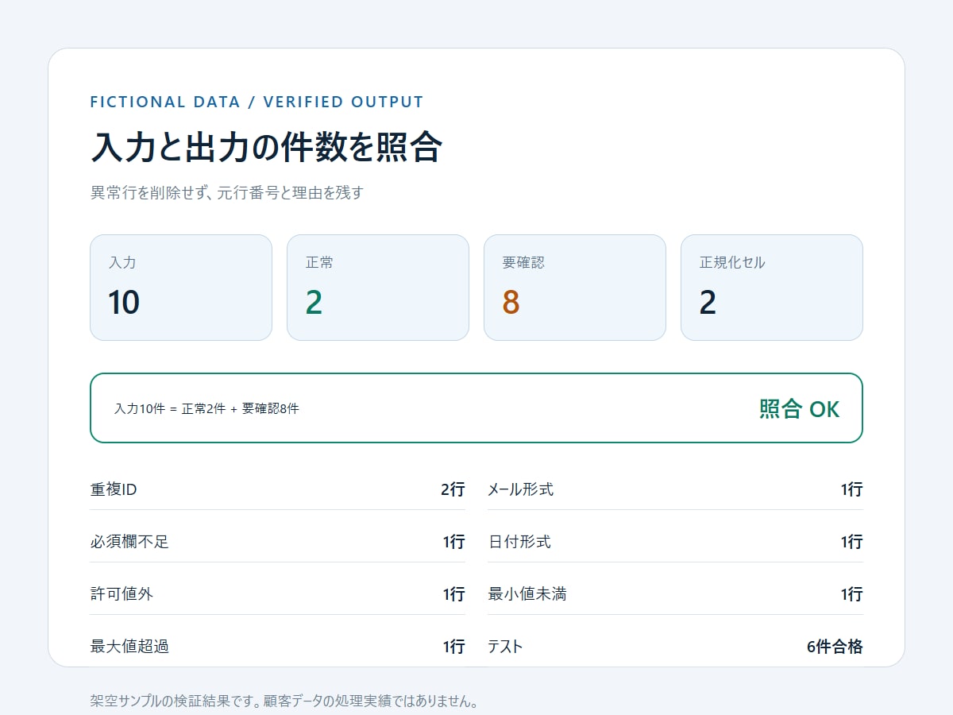953x715 pixels.
Task: Click the subtitle 異常行を削除せず、元行番号と理由を残す
Action: click(x=227, y=193)
